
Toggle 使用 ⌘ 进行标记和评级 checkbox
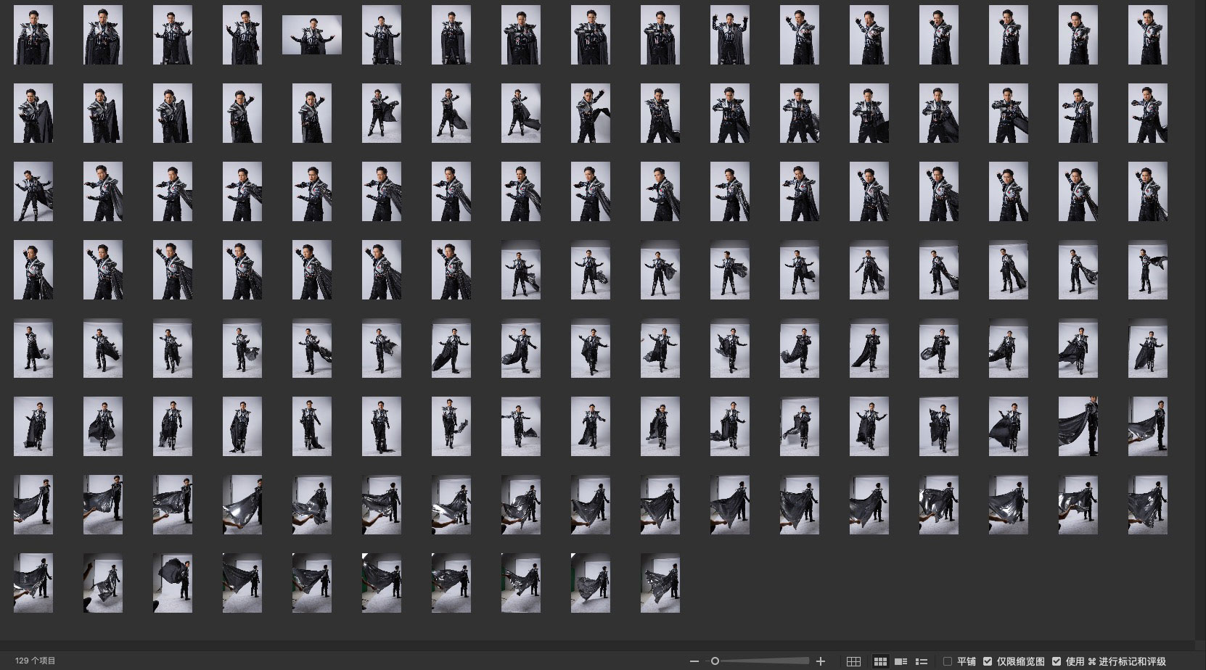pyautogui.click(x=1057, y=661)
